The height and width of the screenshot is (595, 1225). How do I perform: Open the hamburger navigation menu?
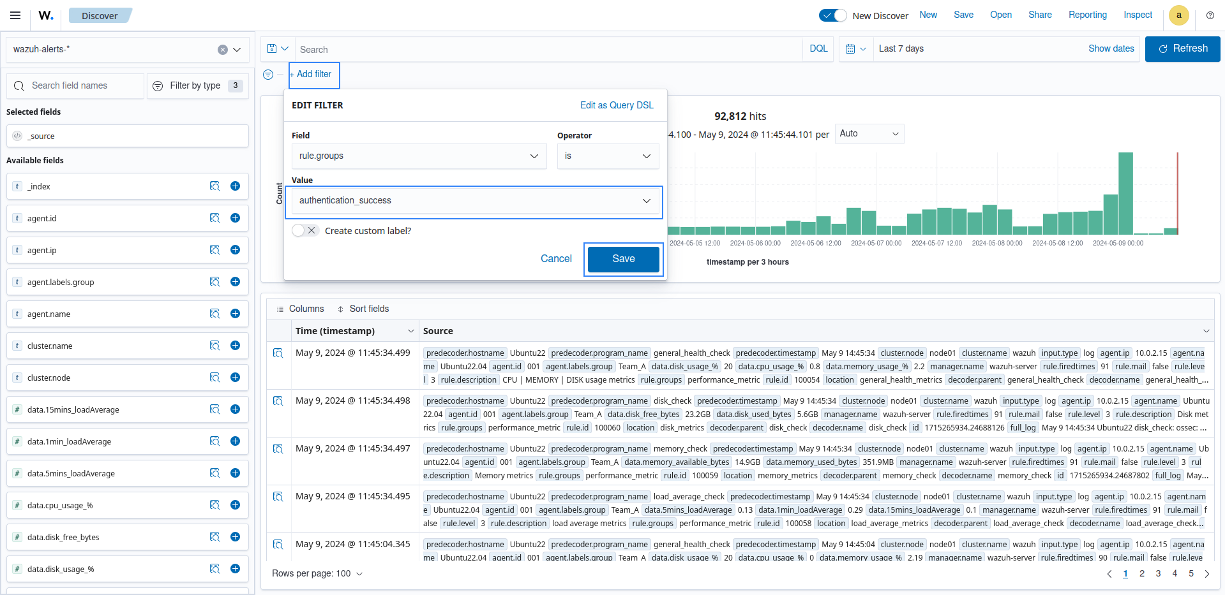(x=15, y=15)
